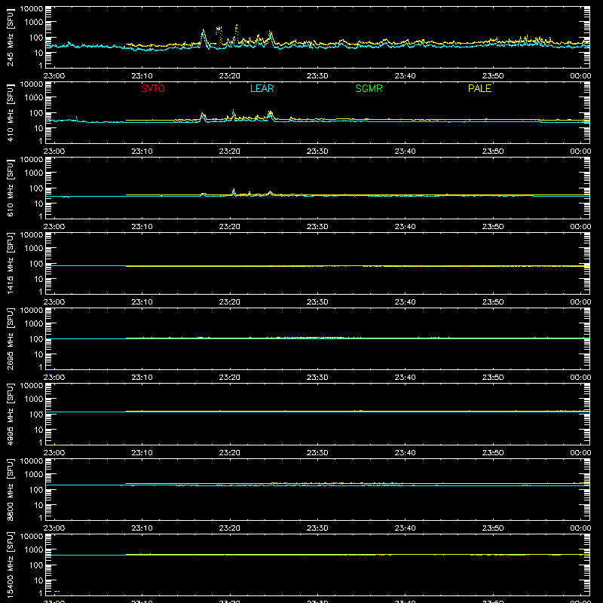The height and width of the screenshot is (603, 603).
Task: Click the 23:20 tick under the 8800 MHz plot
Action: click(230, 528)
